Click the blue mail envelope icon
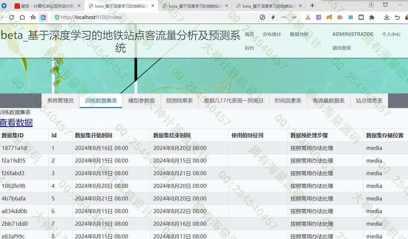Screen dimensions: 408x239 351,17
